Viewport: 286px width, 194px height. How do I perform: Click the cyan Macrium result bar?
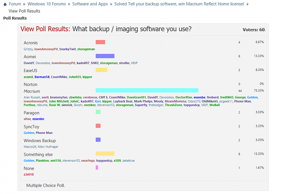click(147, 90)
